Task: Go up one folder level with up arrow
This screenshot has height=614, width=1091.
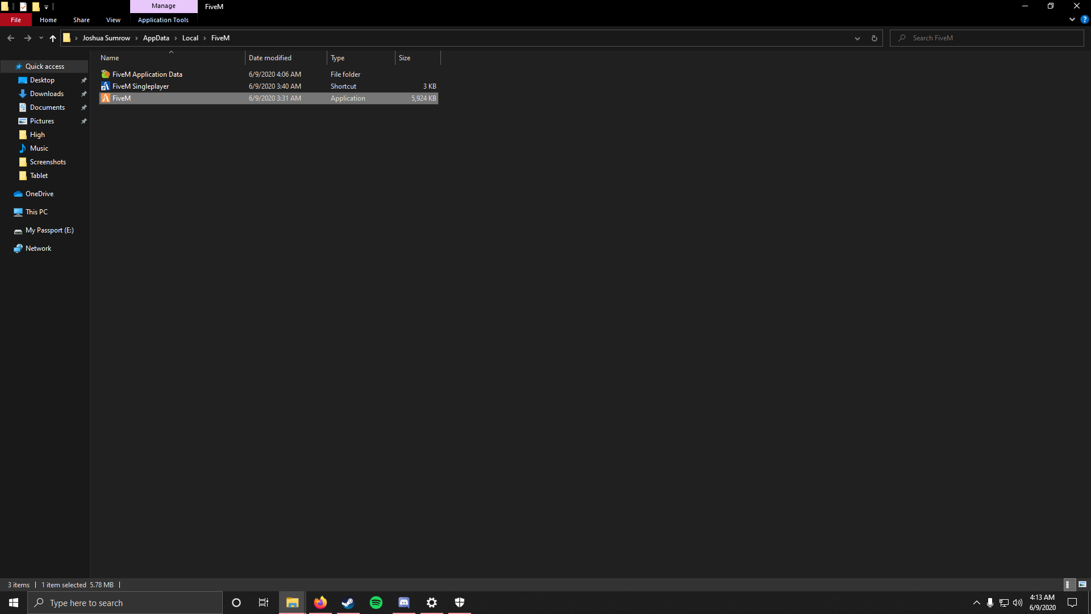Action: pyautogui.click(x=53, y=38)
